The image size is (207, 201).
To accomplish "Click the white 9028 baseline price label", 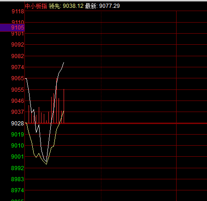I will 18,123.
